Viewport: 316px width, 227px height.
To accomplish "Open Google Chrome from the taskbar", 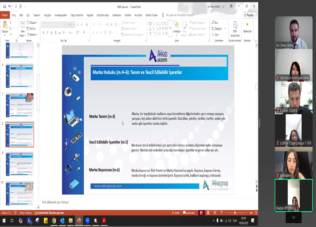I will point(54,221).
